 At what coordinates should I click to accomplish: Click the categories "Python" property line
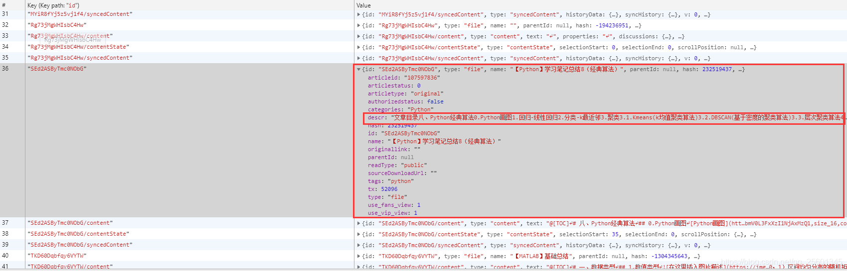point(401,109)
